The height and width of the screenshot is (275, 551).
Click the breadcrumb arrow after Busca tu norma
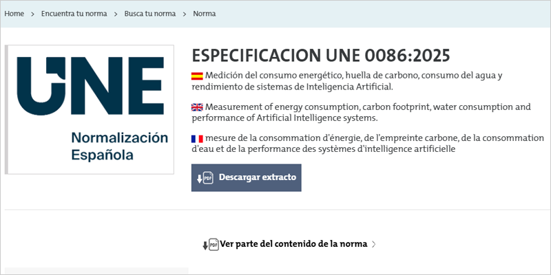(185, 14)
